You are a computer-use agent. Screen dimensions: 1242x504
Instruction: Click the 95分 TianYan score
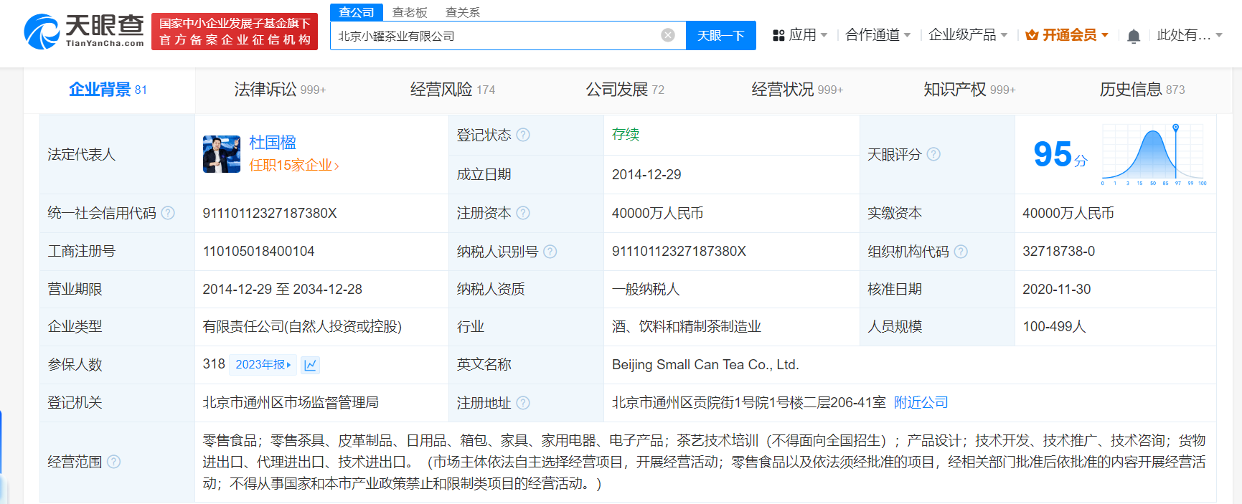point(1060,154)
